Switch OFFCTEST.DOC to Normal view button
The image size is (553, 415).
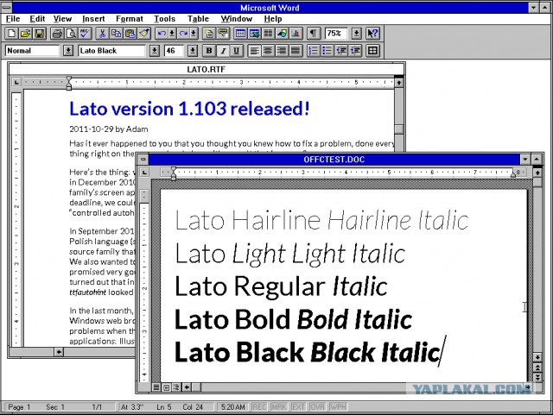point(156,387)
